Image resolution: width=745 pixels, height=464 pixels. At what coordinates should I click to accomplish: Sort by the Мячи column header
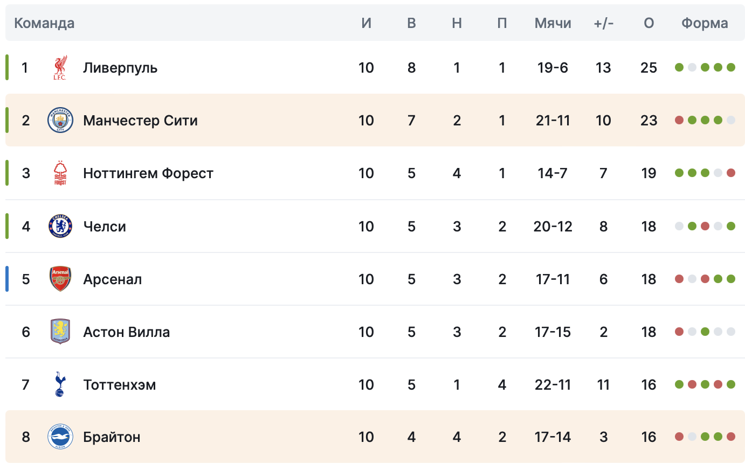click(553, 23)
